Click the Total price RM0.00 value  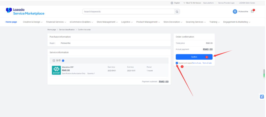(209, 43)
